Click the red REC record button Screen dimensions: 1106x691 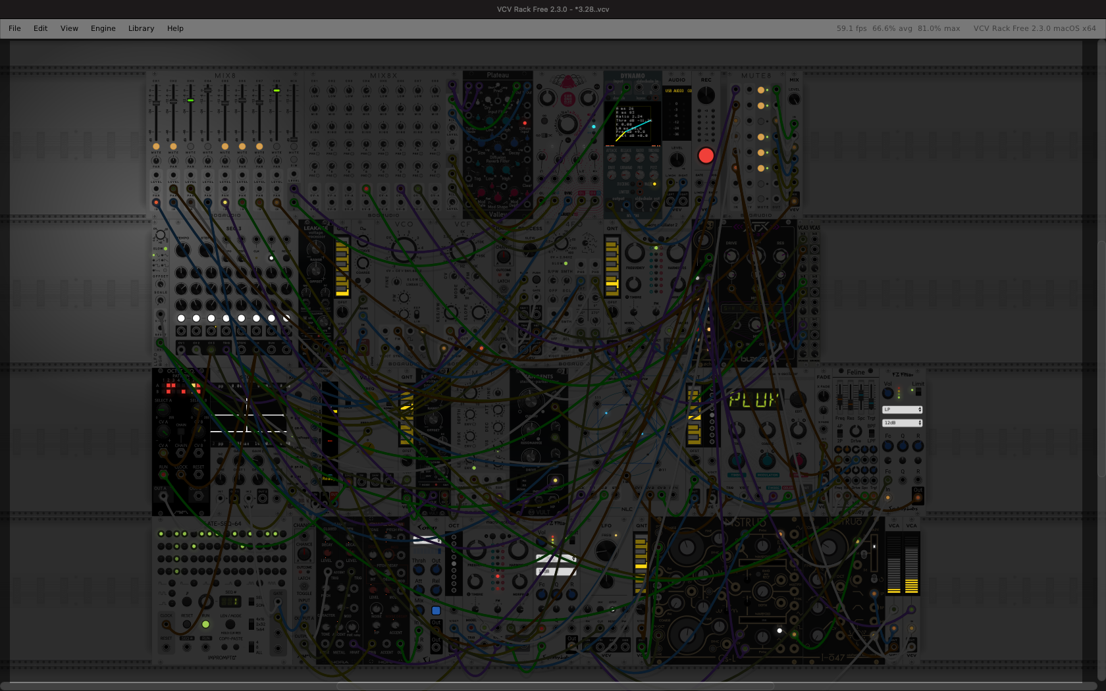(706, 155)
